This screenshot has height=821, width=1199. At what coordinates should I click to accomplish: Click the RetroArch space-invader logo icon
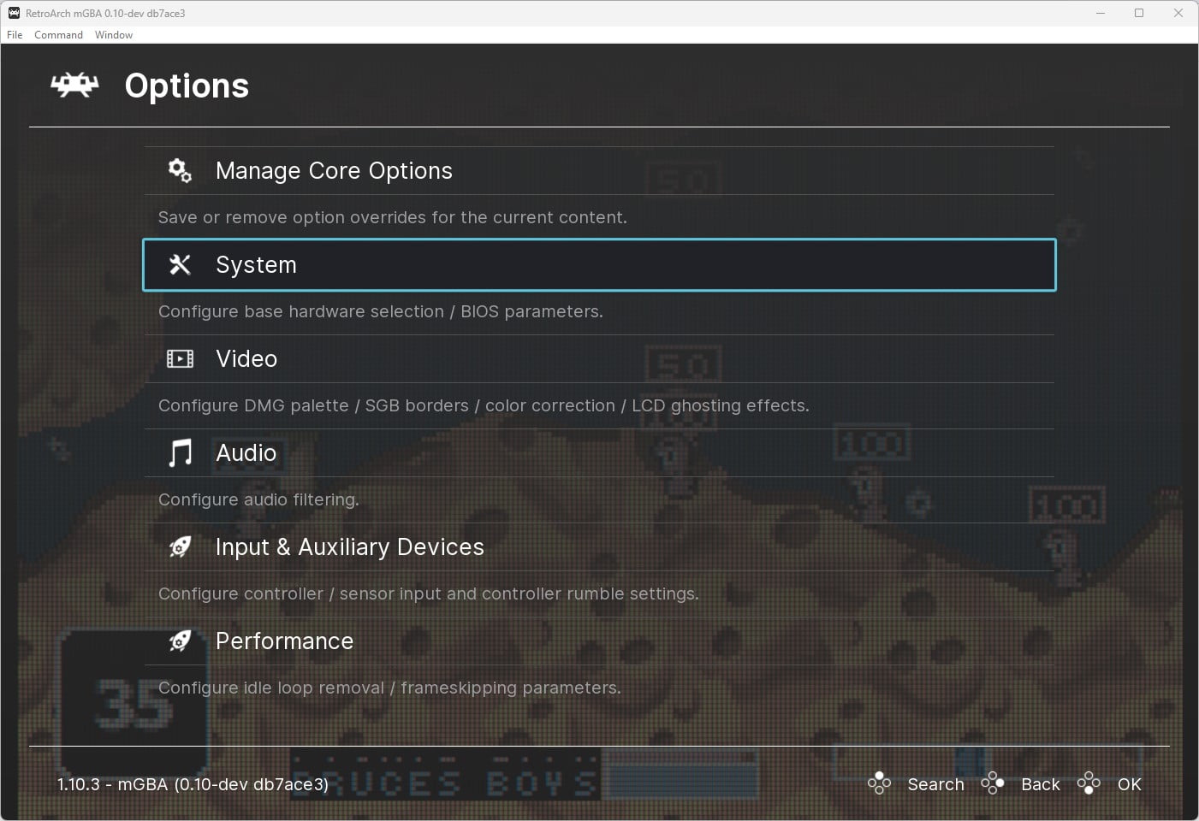[74, 85]
